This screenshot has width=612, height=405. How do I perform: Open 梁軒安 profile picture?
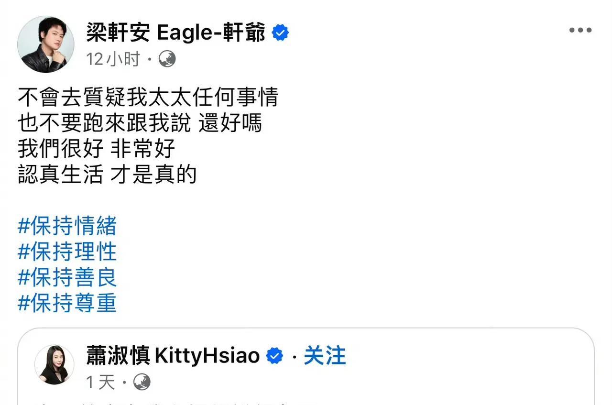point(46,44)
